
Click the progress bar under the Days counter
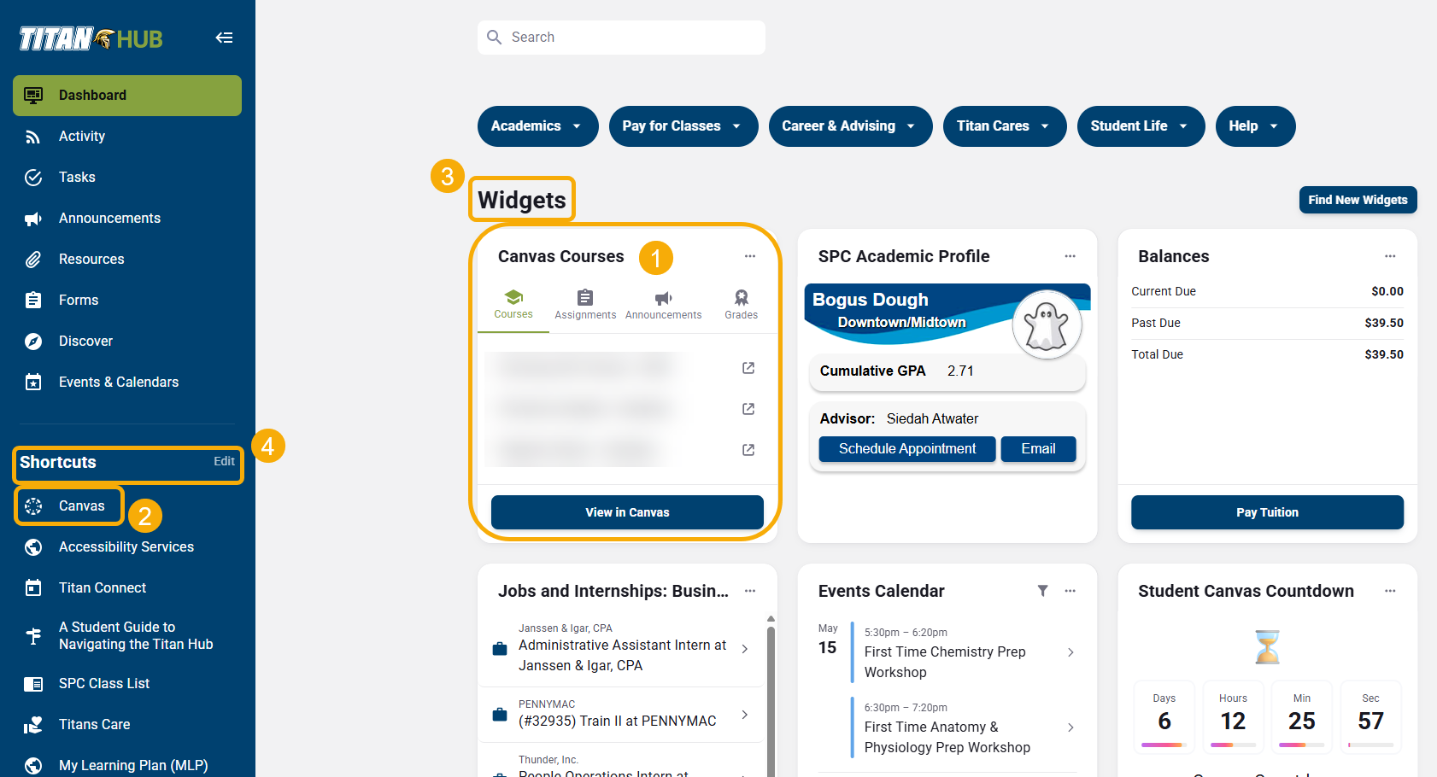1164,744
